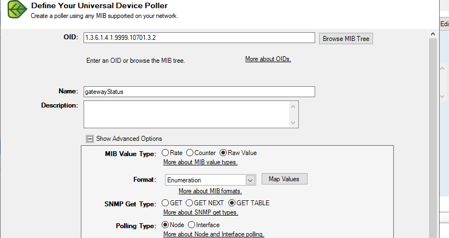Click the Description box down scroll arrow
449x238 pixels.
pos(293,123)
